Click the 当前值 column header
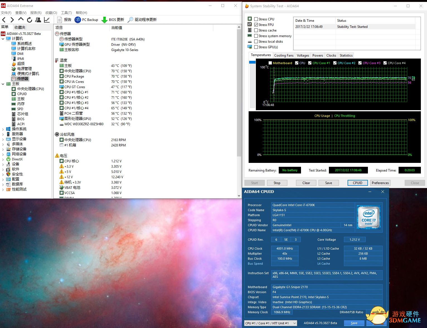The image size is (427, 328). point(161,28)
